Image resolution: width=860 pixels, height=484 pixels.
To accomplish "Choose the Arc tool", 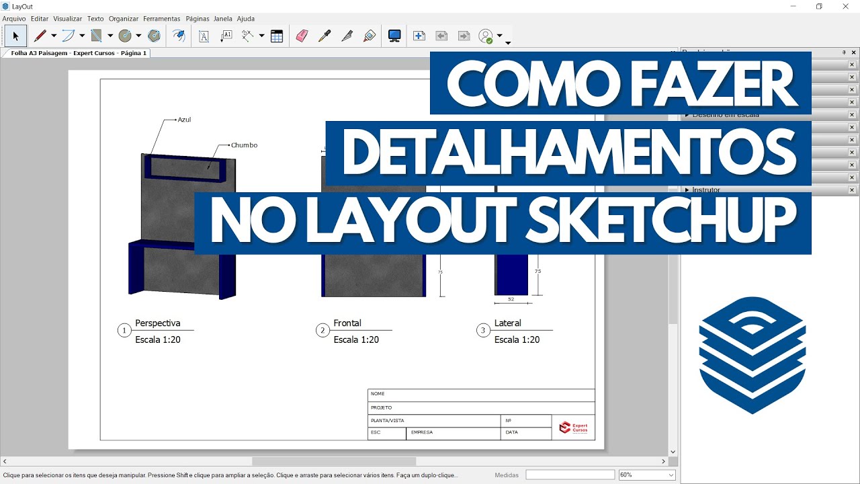I will point(68,36).
